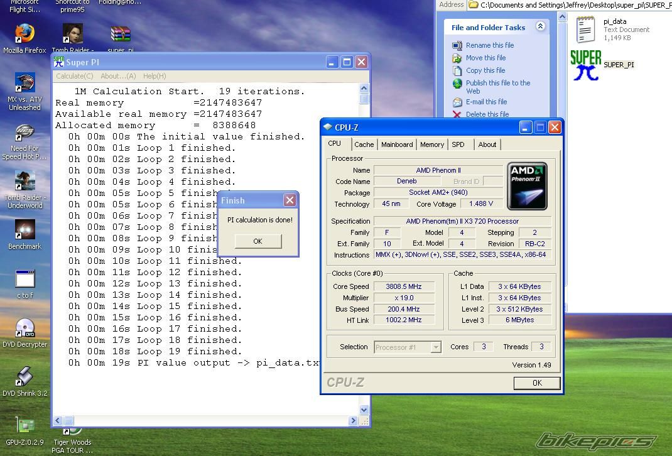Select the SUPER_PI executable file
Viewport: 672px width, 456px height.
(x=585, y=65)
